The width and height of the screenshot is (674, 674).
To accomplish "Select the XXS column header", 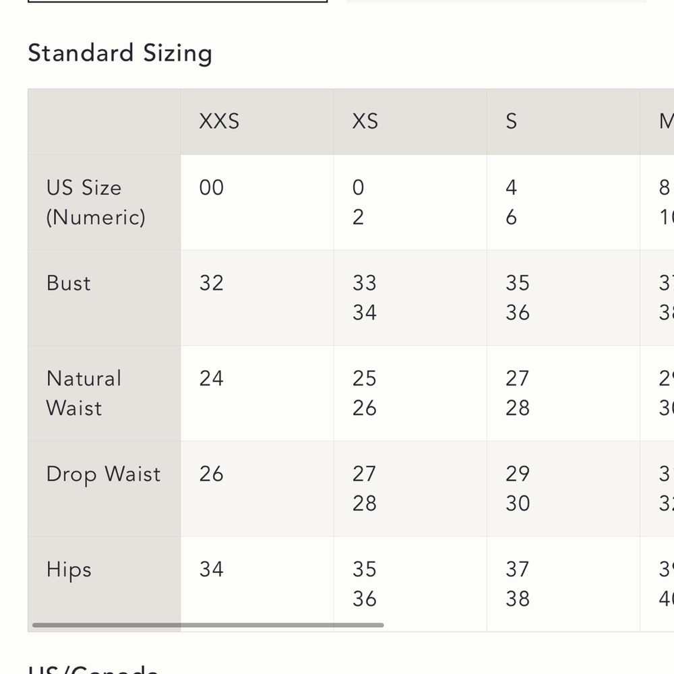I will [x=257, y=121].
